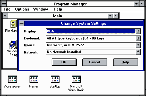This screenshot has height=96, width=146.
Task: Click the No Network Installed field
Action: click(x=91, y=52)
